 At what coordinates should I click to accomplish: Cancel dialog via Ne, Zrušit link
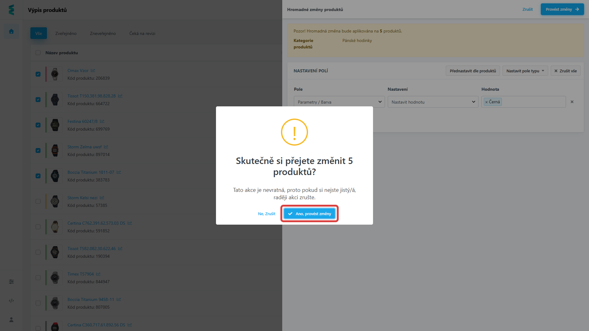pos(267,214)
